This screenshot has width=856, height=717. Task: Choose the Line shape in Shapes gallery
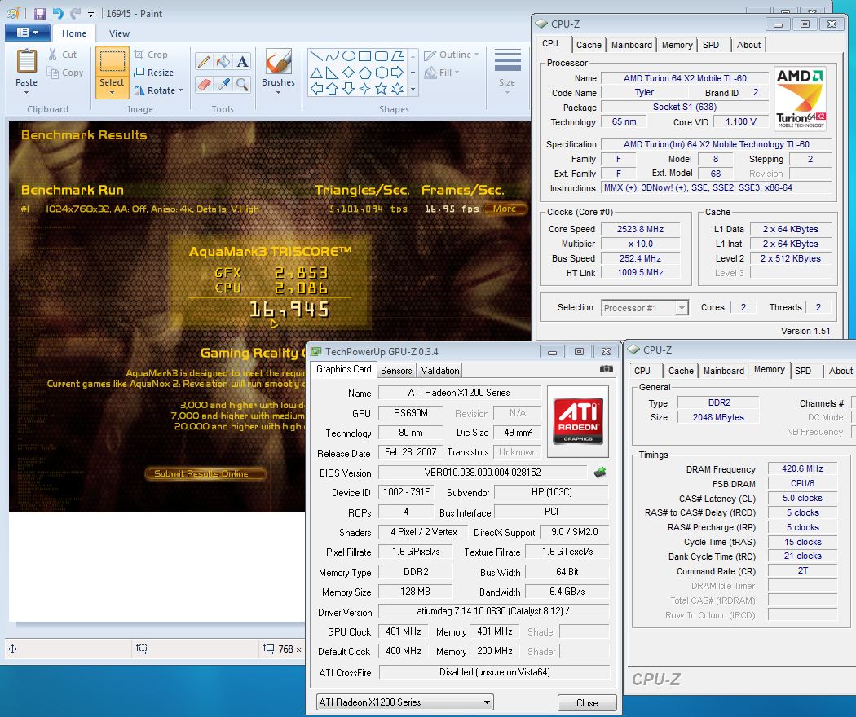pos(315,56)
